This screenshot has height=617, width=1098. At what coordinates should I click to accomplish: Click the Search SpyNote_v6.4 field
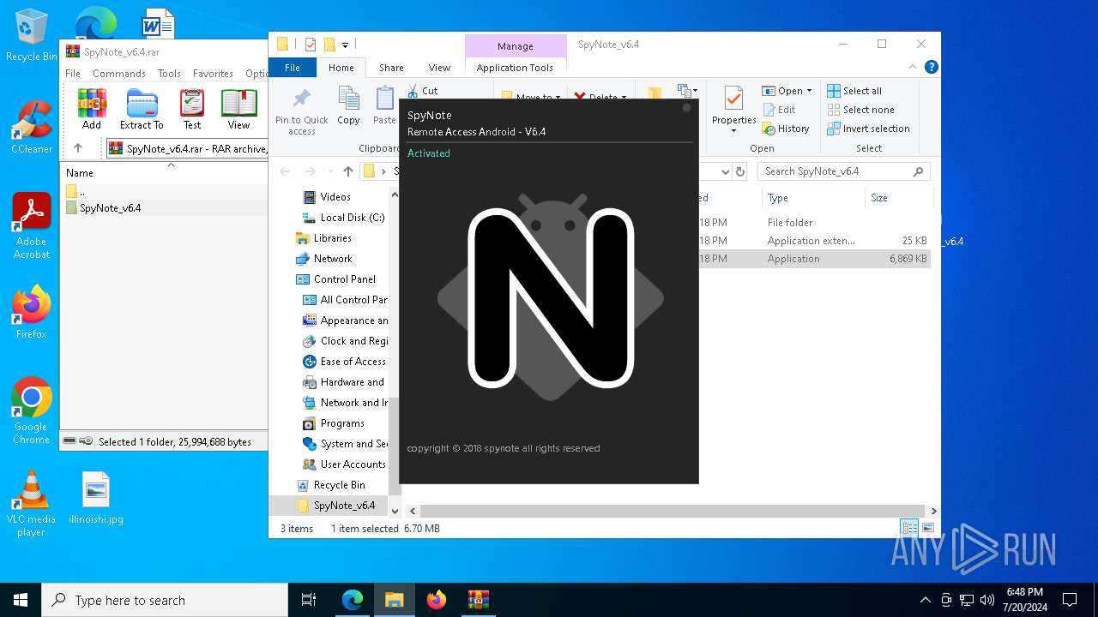click(843, 171)
